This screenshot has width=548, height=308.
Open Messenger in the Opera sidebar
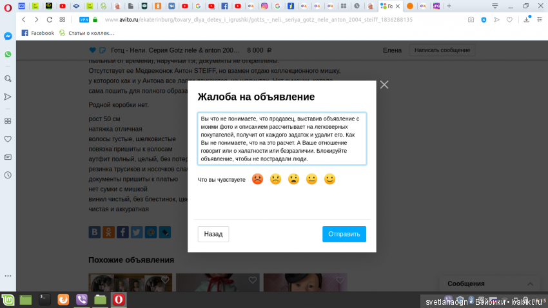pyautogui.click(x=8, y=36)
